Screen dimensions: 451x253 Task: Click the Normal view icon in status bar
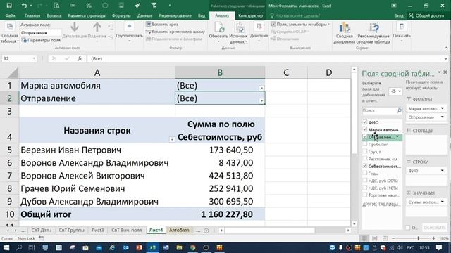364,238
